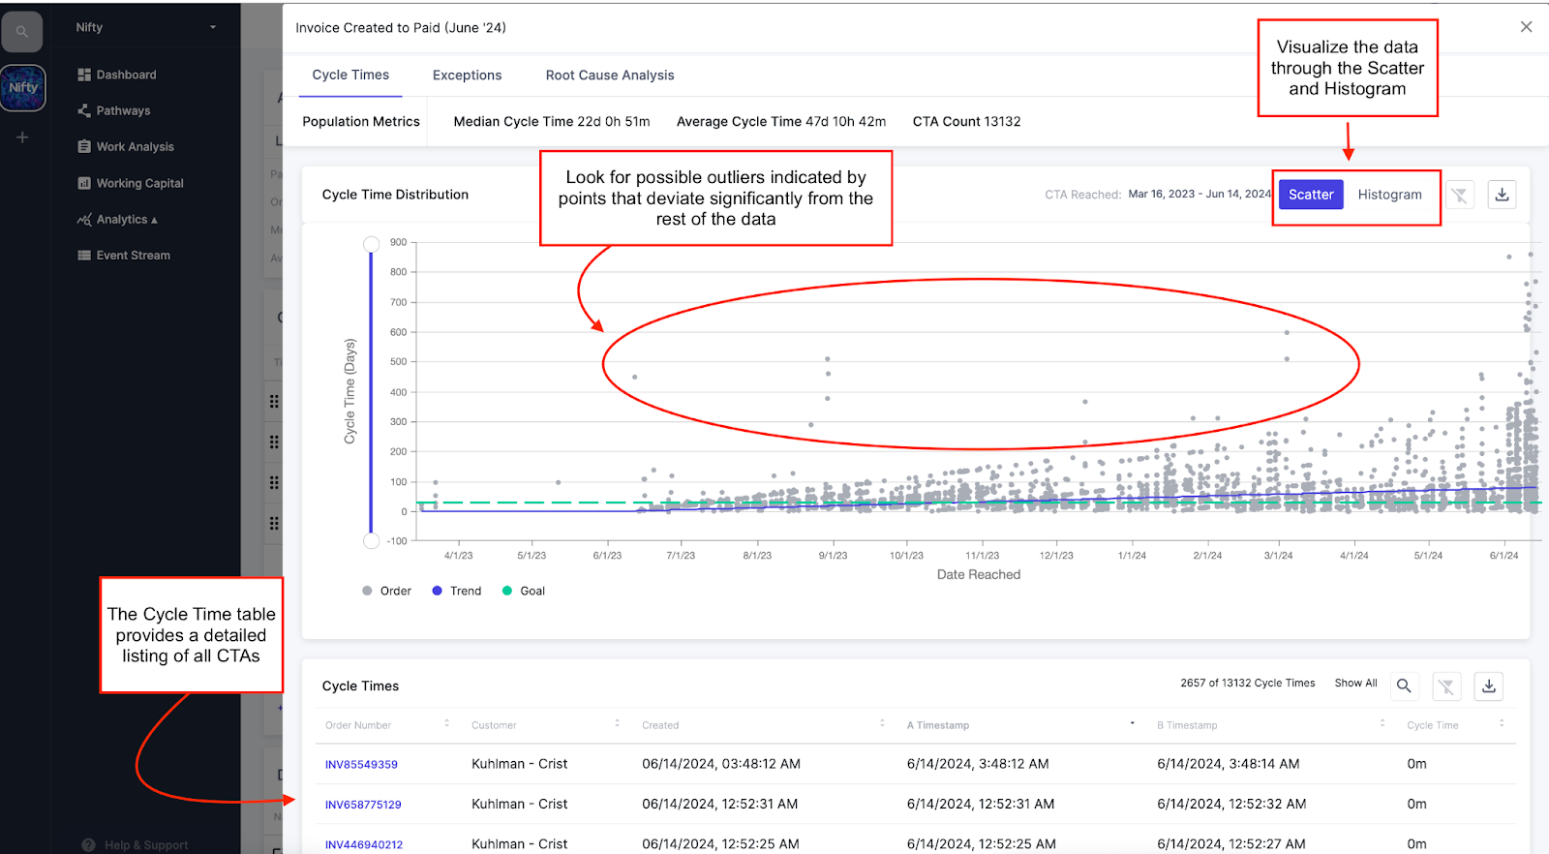This screenshot has height=854, width=1549.
Task: Click 2657 of 13132 Cycle Times text
Action: click(1247, 683)
